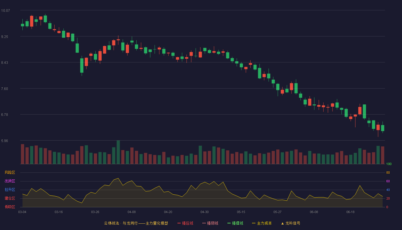Select the 风险区 zone label
Image resolution: width=402 pixels, height=230 pixels.
click(x=10, y=172)
